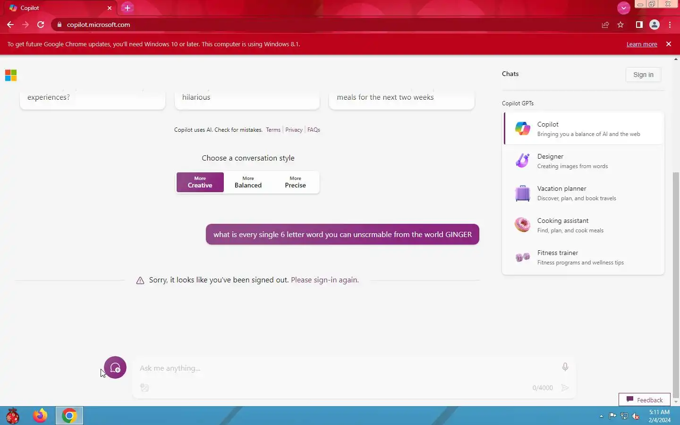Click the scrollbar up arrow
Viewport: 680px width, 425px height.
tap(676, 59)
